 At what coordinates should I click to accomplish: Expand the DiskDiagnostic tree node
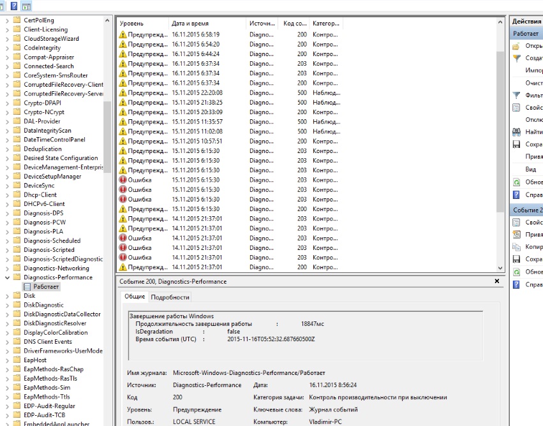pos(7,305)
